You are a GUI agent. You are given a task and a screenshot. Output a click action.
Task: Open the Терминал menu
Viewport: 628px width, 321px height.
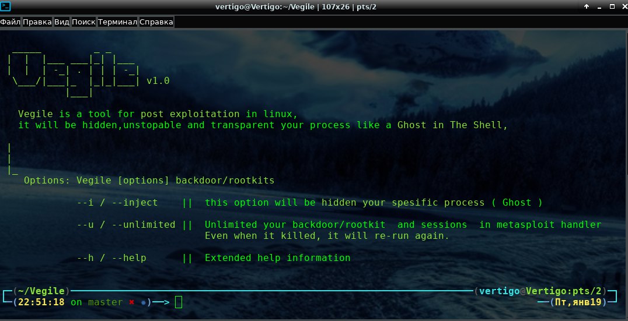pyautogui.click(x=117, y=22)
